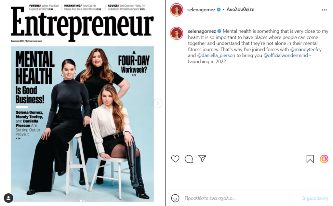
Task: Share the post using the paper plane icon
Action: 202,159
